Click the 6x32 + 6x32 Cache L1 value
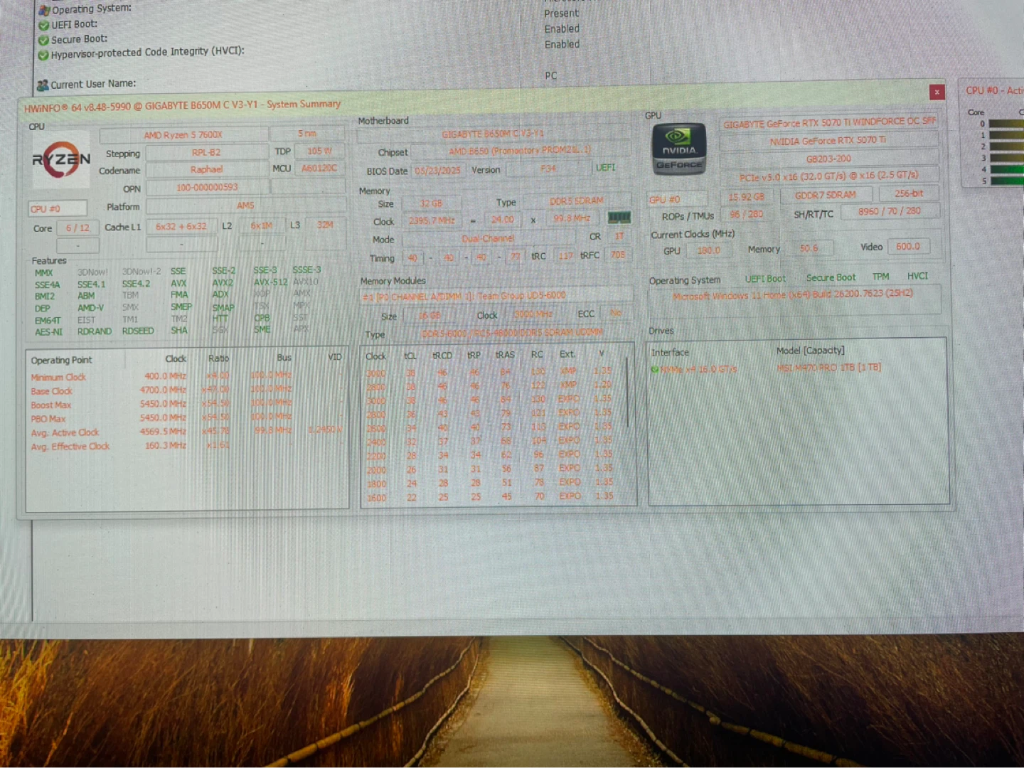The height and width of the screenshot is (768, 1024). click(x=181, y=227)
